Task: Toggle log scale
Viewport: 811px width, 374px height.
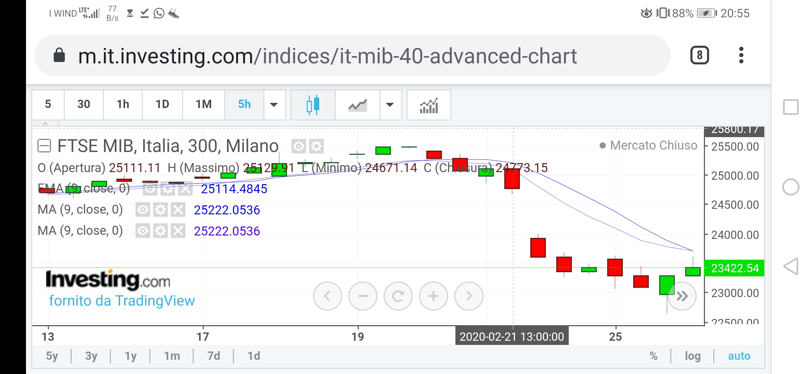Action: point(693,356)
